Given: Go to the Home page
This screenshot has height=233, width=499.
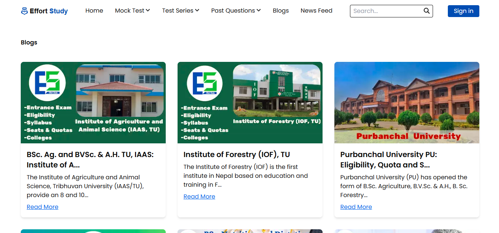Looking at the screenshot, I should [x=94, y=11].
